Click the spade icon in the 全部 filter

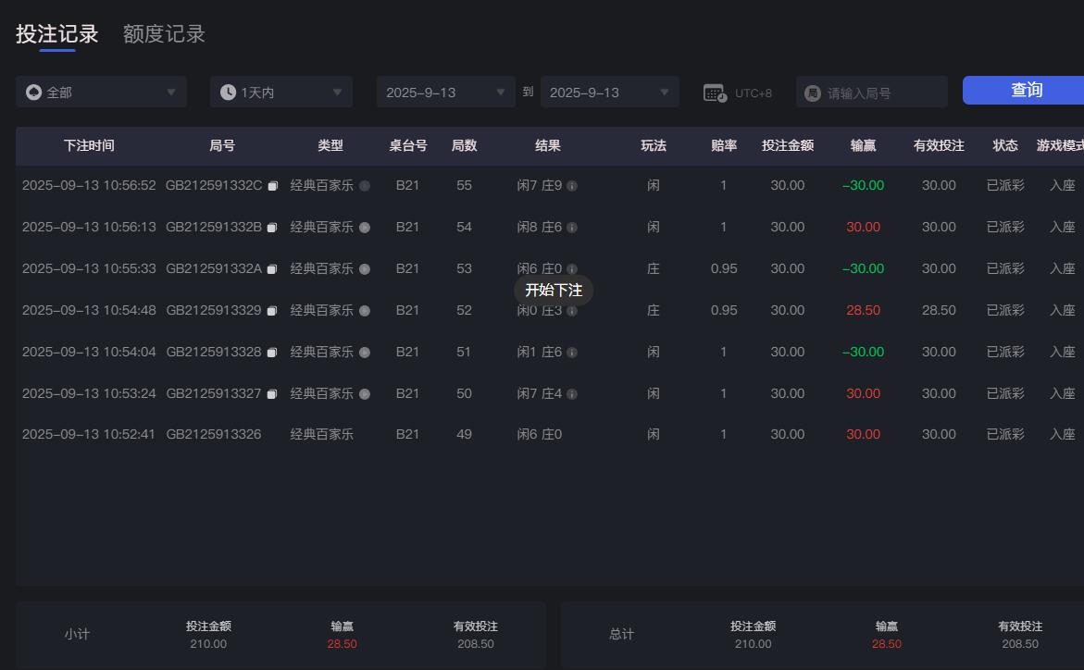point(33,92)
